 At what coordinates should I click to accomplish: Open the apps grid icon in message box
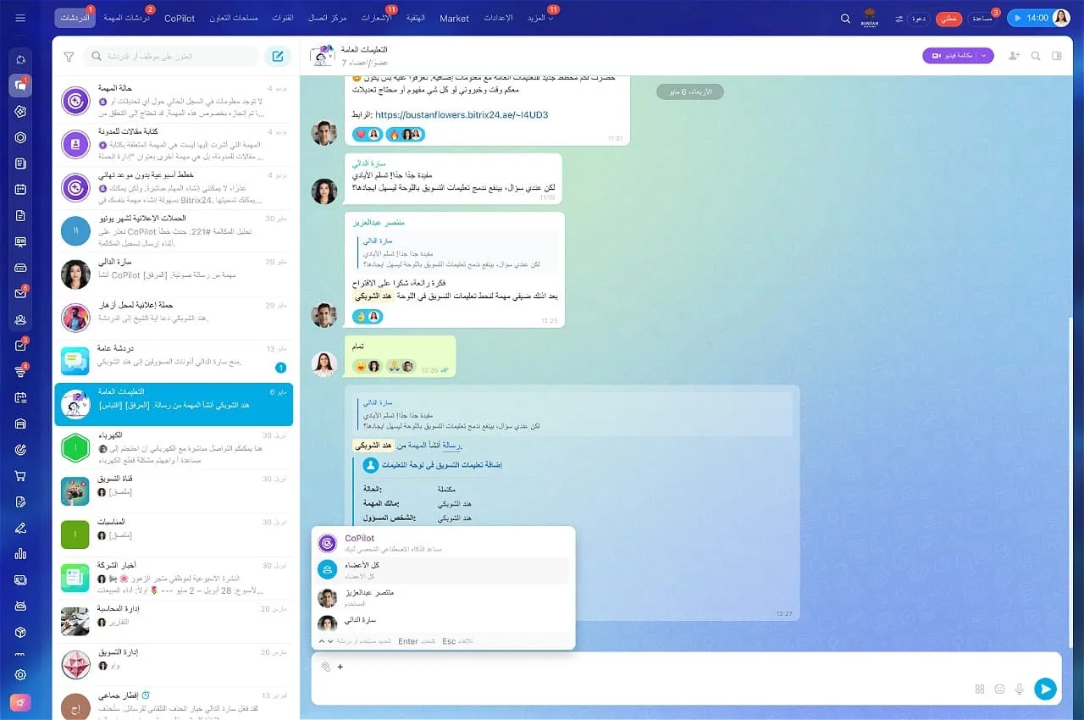coord(980,690)
